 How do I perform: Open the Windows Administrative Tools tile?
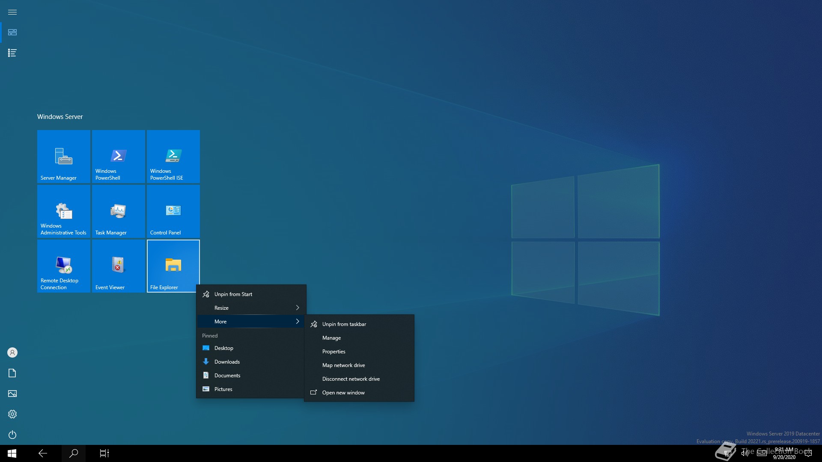tap(64, 211)
